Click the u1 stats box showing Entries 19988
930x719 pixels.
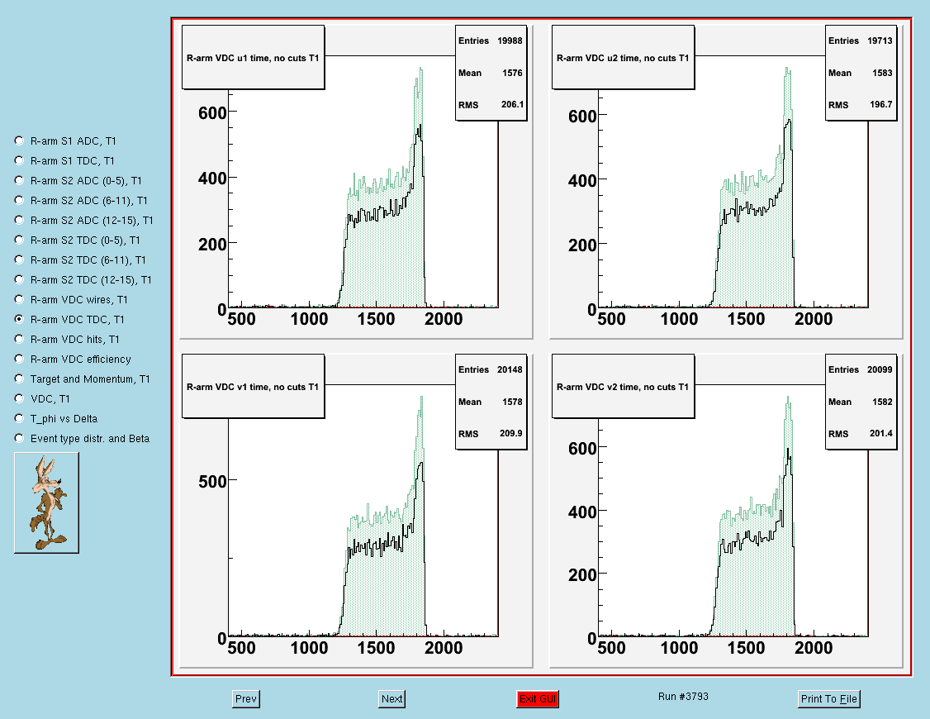point(491,73)
